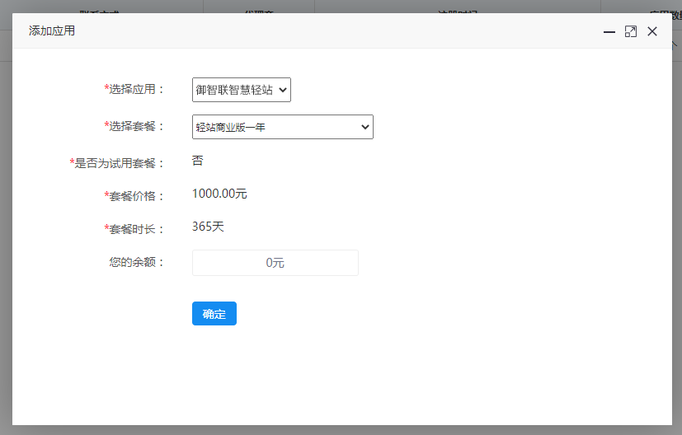
Task: Click the 添加应用 dialog title
Action: point(52,31)
